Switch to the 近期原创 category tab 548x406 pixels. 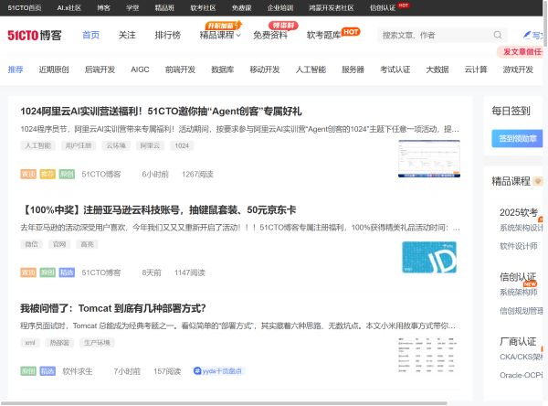pyautogui.click(x=54, y=69)
